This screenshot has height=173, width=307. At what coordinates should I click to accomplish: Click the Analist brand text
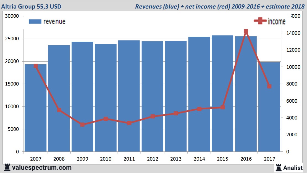click(293, 167)
